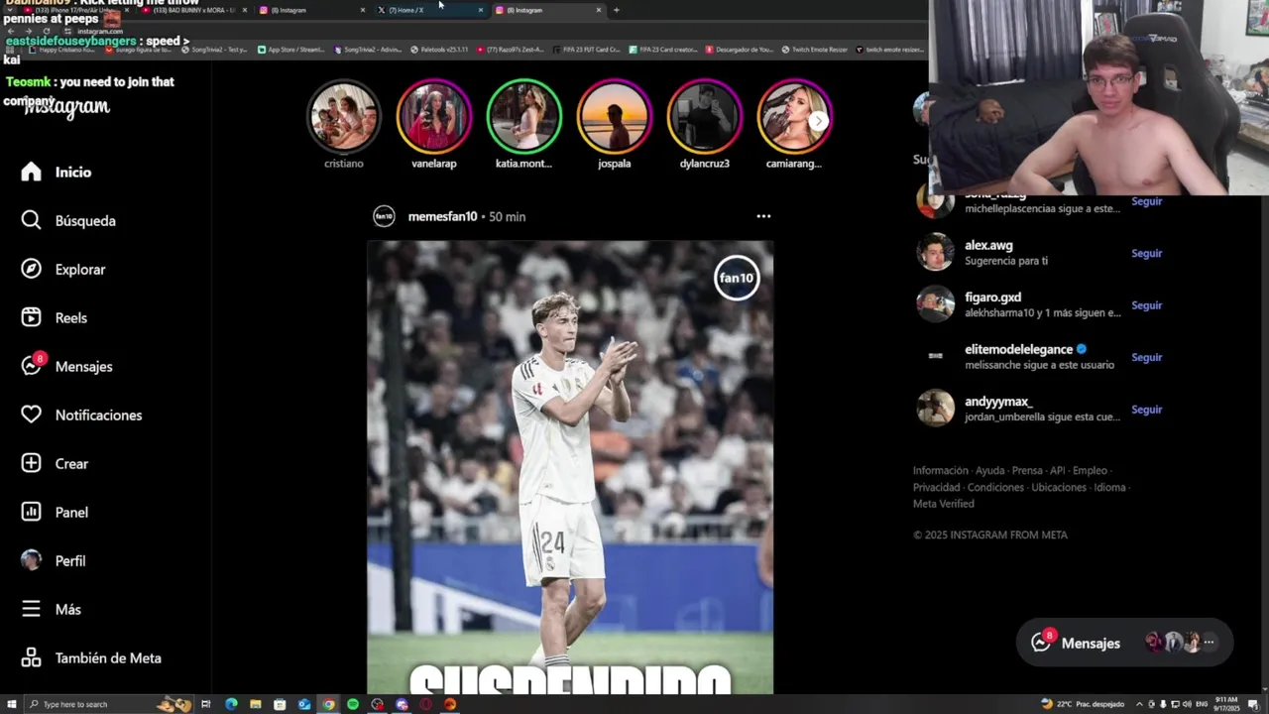View cristiano's story
1269x714 pixels.
[344, 116]
